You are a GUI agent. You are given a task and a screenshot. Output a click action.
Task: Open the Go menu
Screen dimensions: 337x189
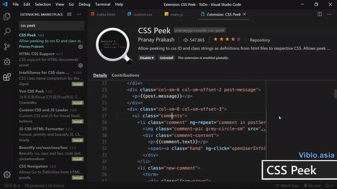[x=71, y=4]
